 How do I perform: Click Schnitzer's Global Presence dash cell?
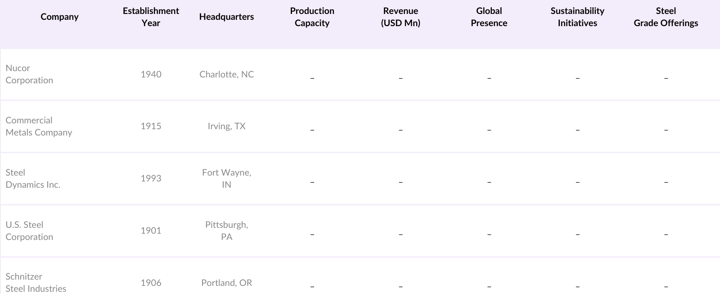(x=489, y=287)
